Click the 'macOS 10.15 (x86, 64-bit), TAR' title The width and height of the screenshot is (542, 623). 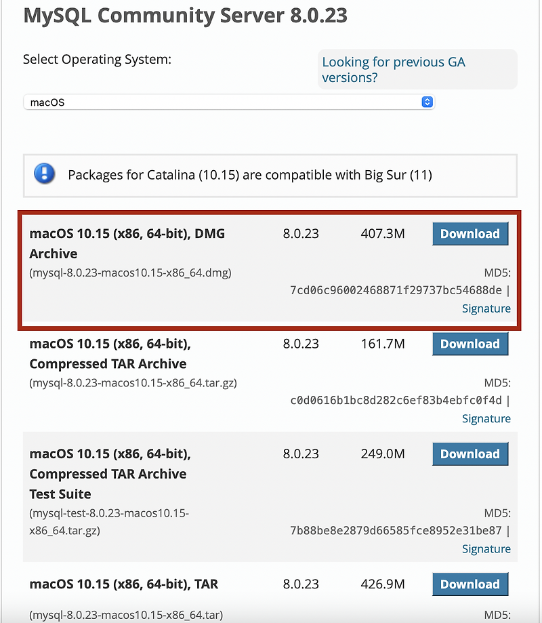124,584
